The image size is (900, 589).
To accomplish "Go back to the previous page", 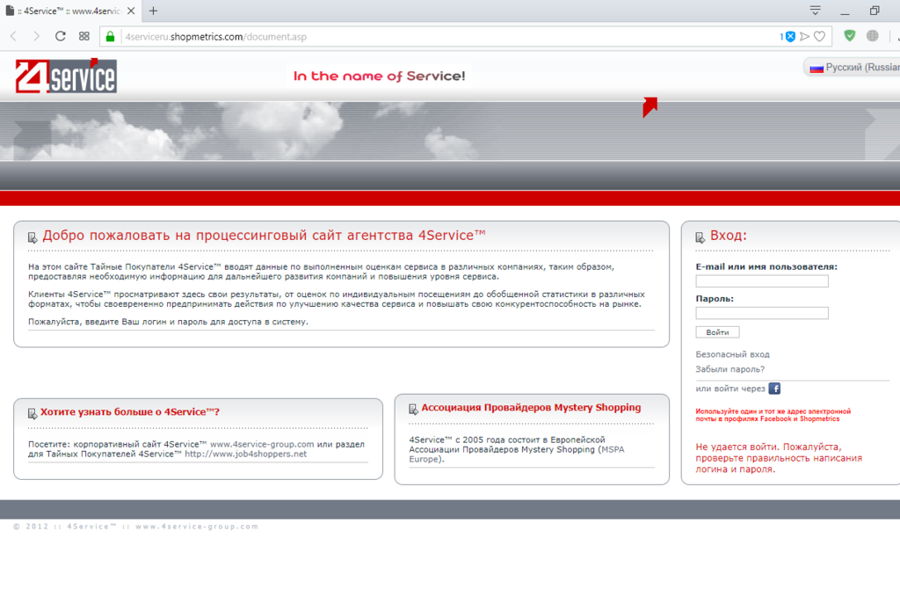I will pos(14,37).
